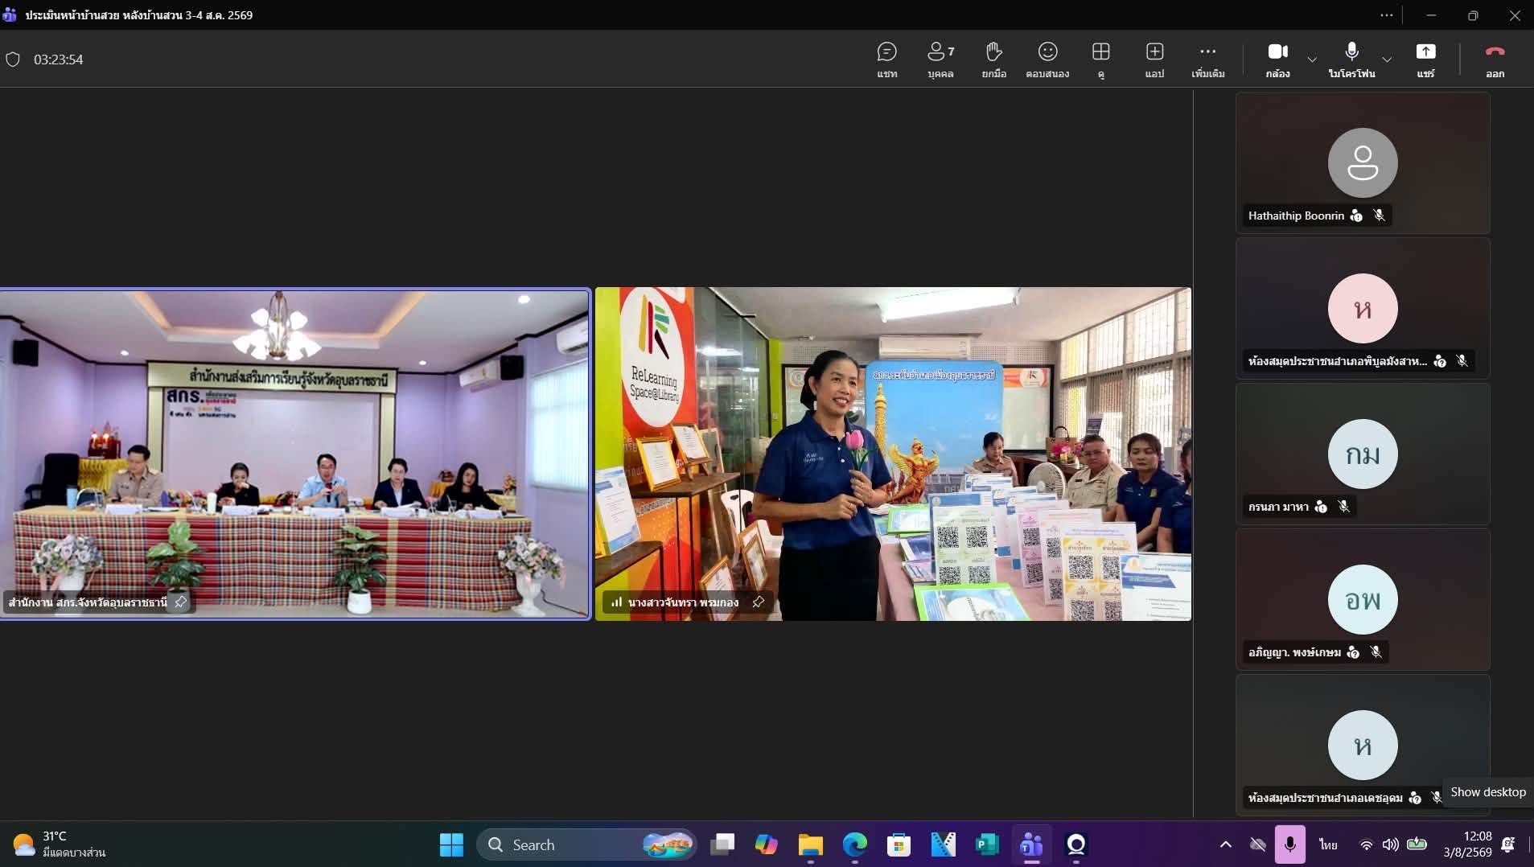The image size is (1534, 867).
Task: Click the muted mic on กรนภา มาหา tile
Action: [x=1343, y=507]
